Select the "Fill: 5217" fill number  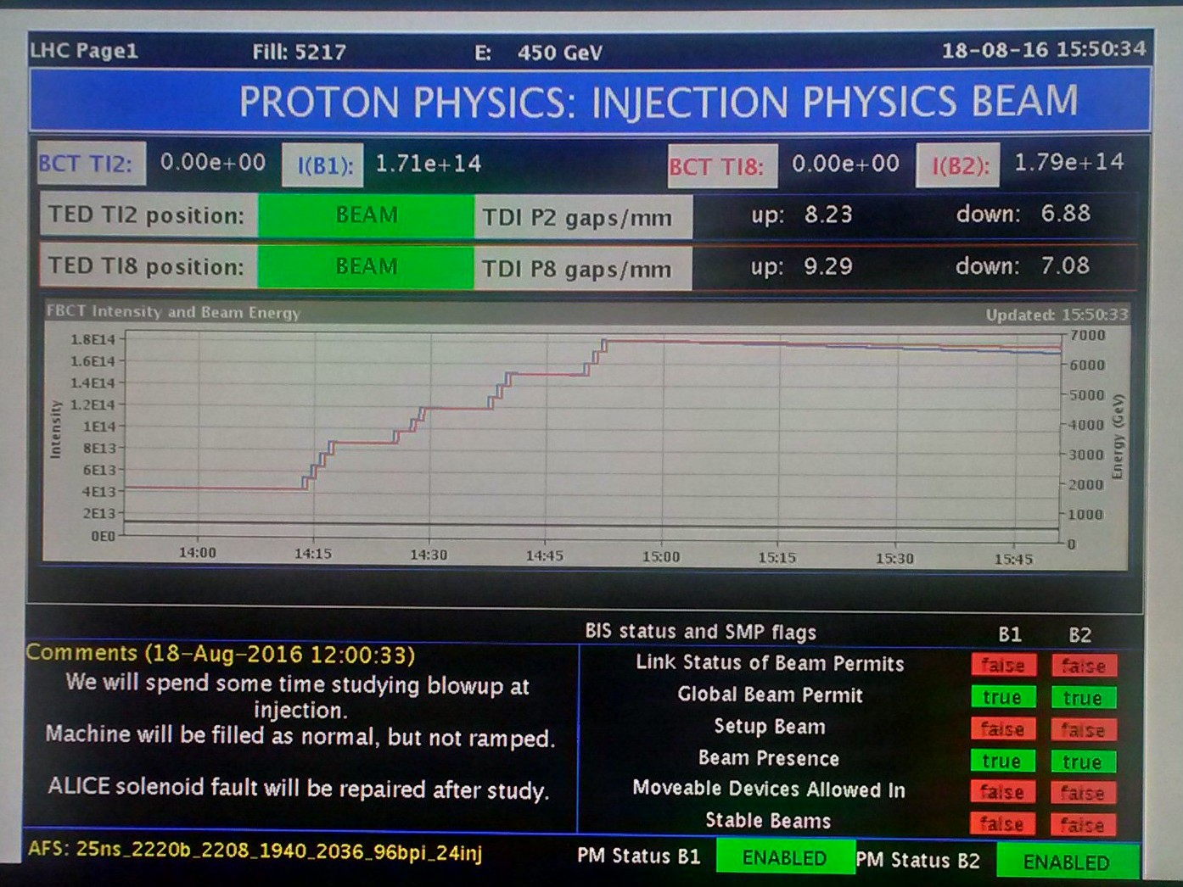point(299,53)
